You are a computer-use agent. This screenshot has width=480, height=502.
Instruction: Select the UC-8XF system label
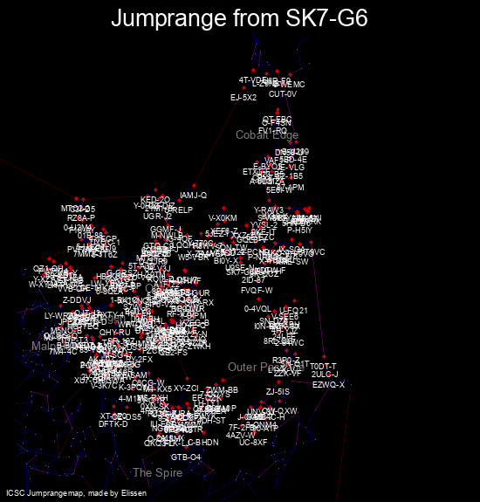tap(253, 443)
